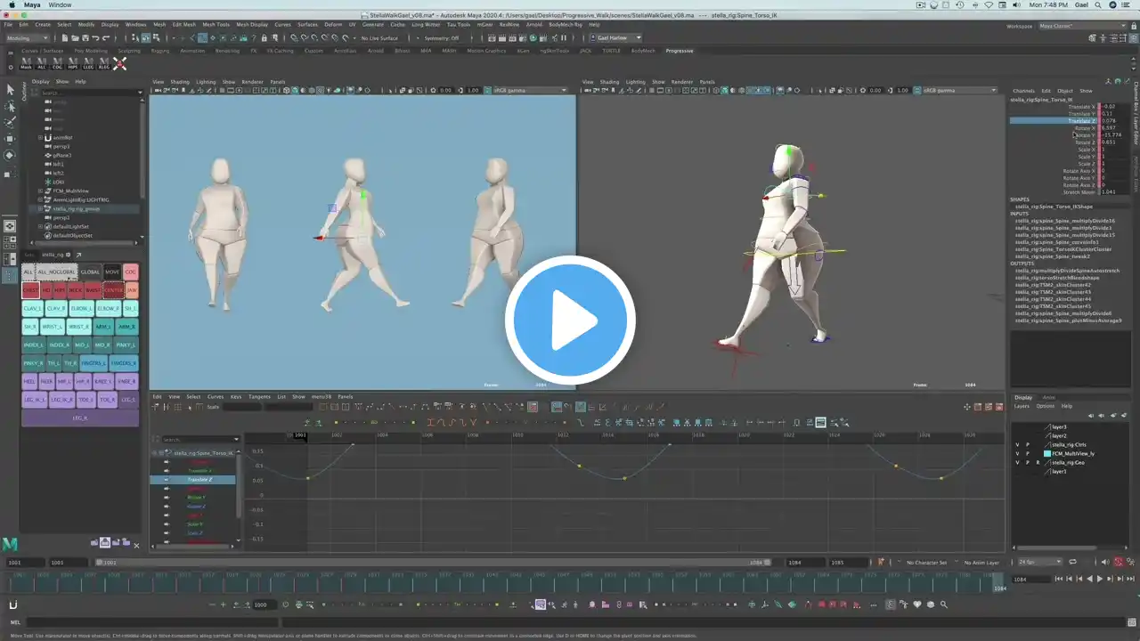Expand the FCM_MultiView node in Outliner

click(x=40, y=191)
